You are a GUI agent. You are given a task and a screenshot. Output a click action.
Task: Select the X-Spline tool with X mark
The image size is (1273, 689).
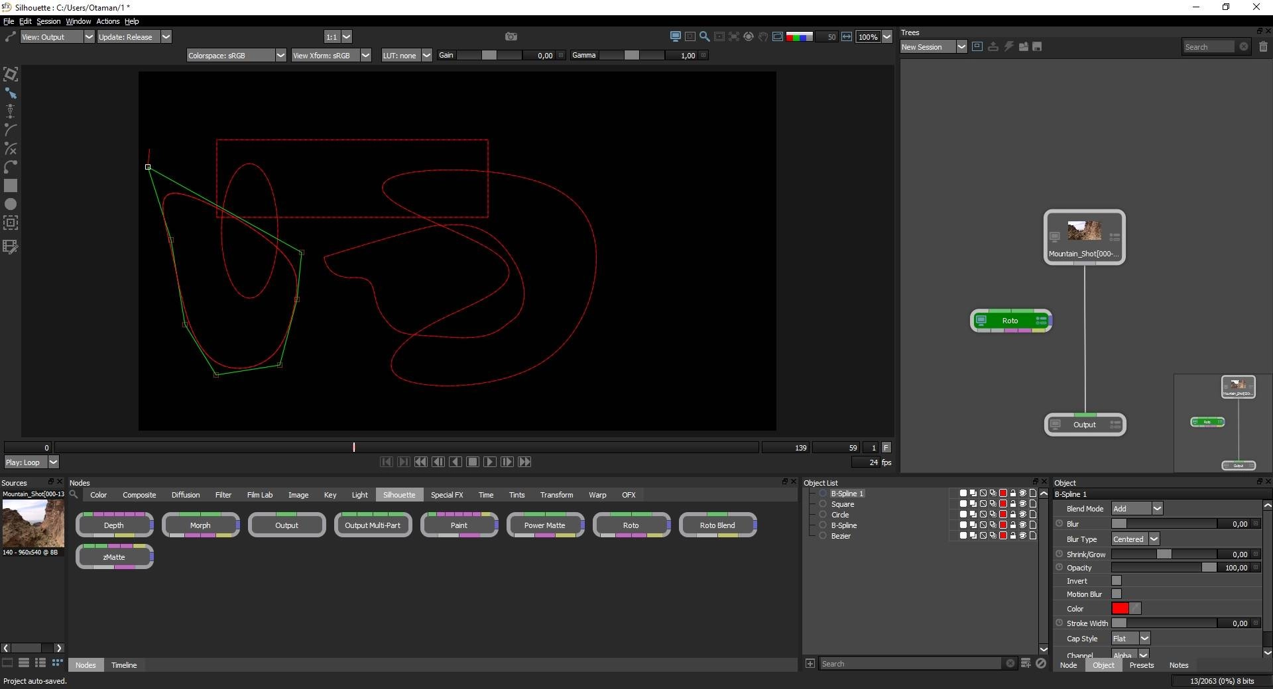[11, 148]
